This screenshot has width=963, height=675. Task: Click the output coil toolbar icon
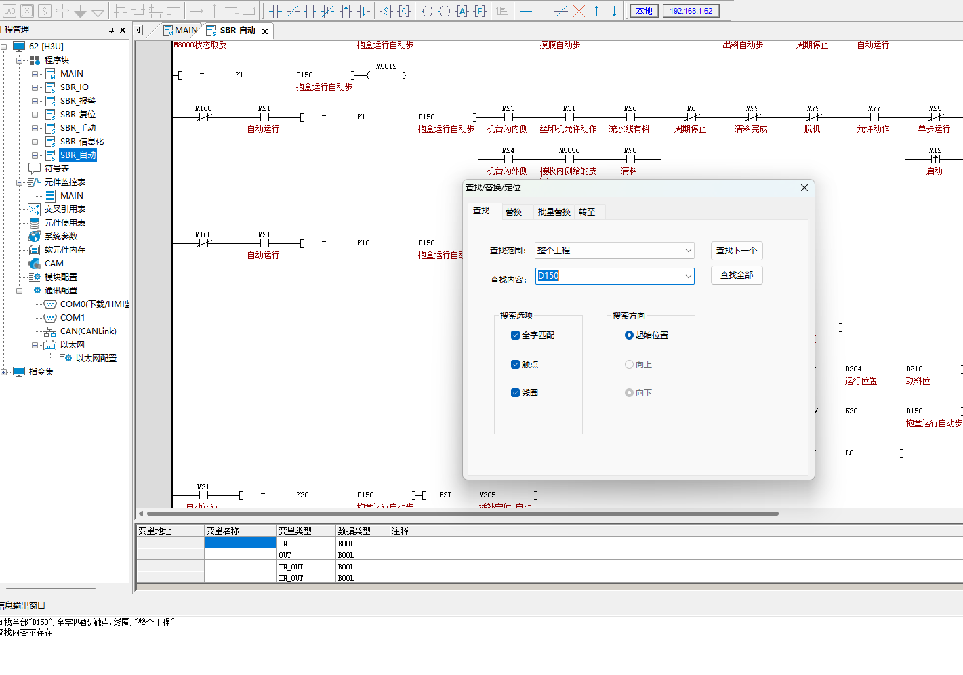[x=427, y=11]
